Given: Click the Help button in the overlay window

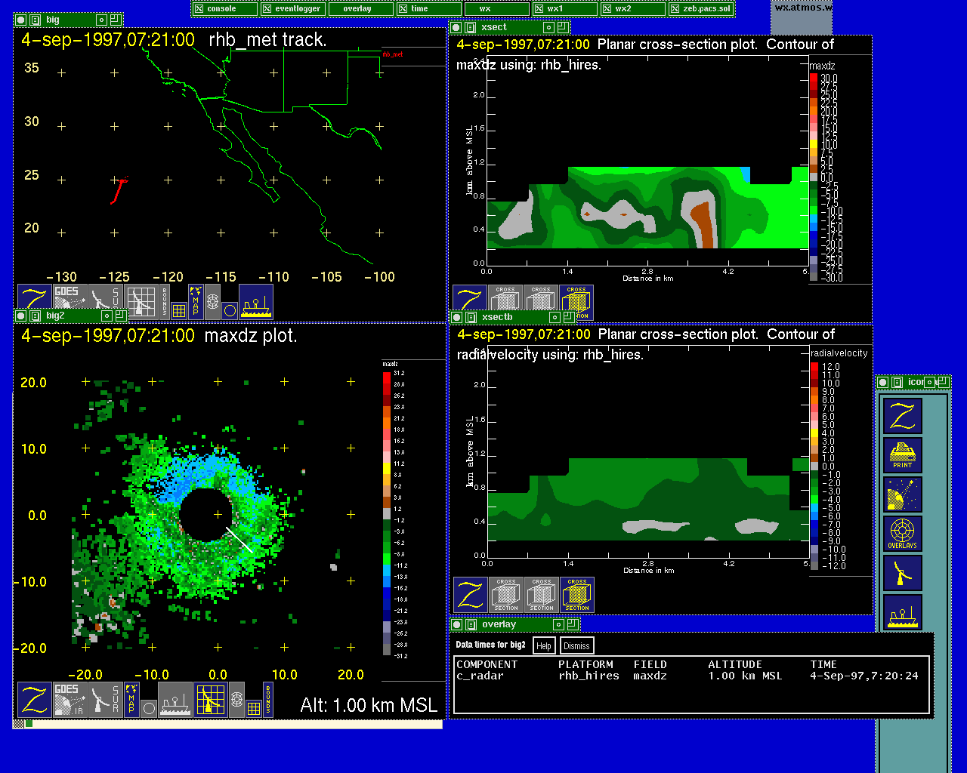Looking at the screenshot, I should pyautogui.click(x=543, y=645).
